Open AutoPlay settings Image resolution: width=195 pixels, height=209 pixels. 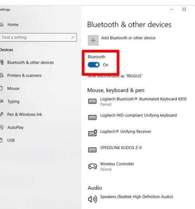coord(16,127)
